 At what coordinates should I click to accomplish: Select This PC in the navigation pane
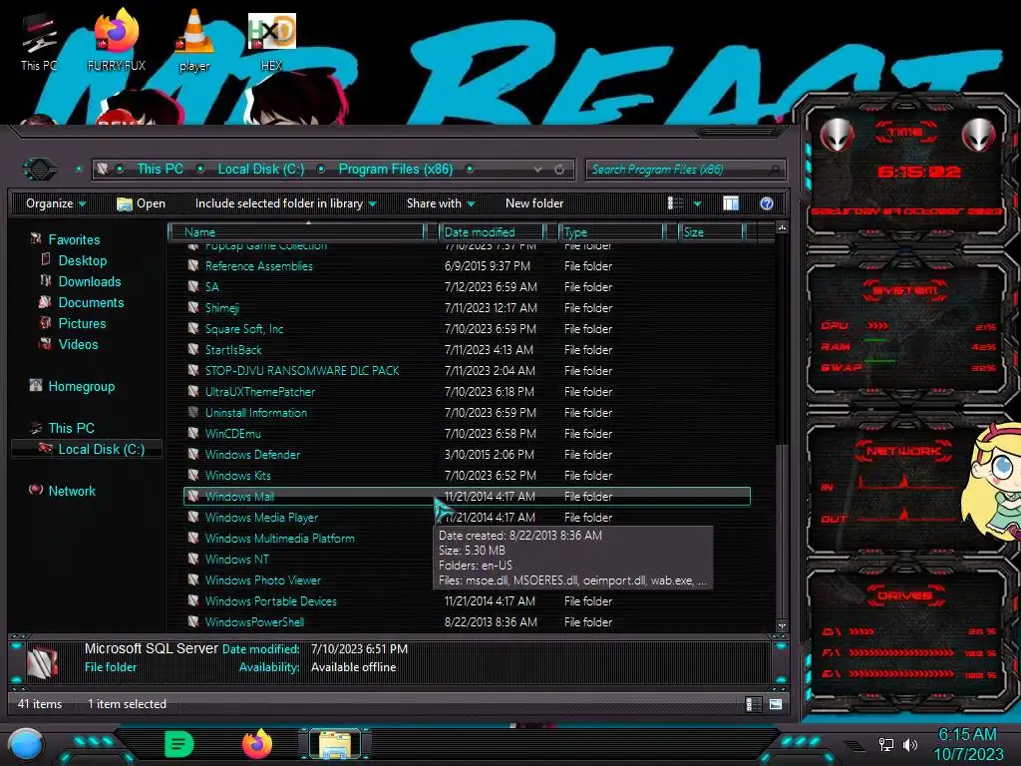pos(71,428)
